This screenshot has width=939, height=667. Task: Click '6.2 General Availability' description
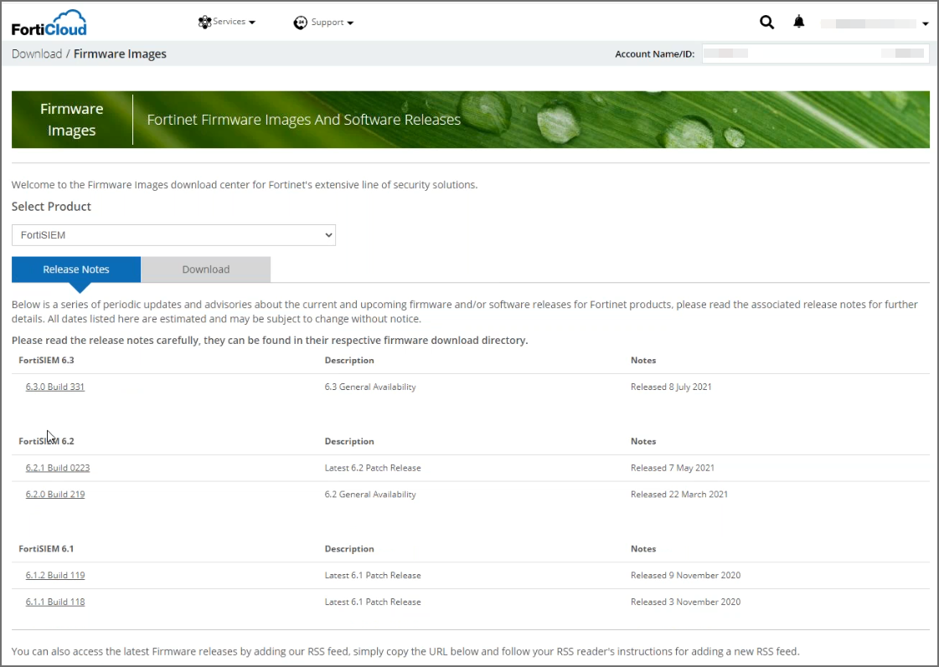tap(370, 494)
